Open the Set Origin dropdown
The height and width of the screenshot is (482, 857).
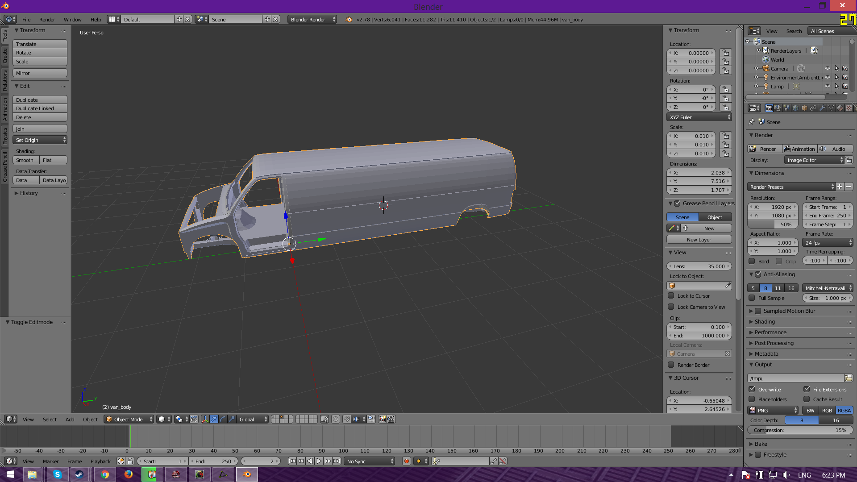pyautogui.click(x=40, y=140)
